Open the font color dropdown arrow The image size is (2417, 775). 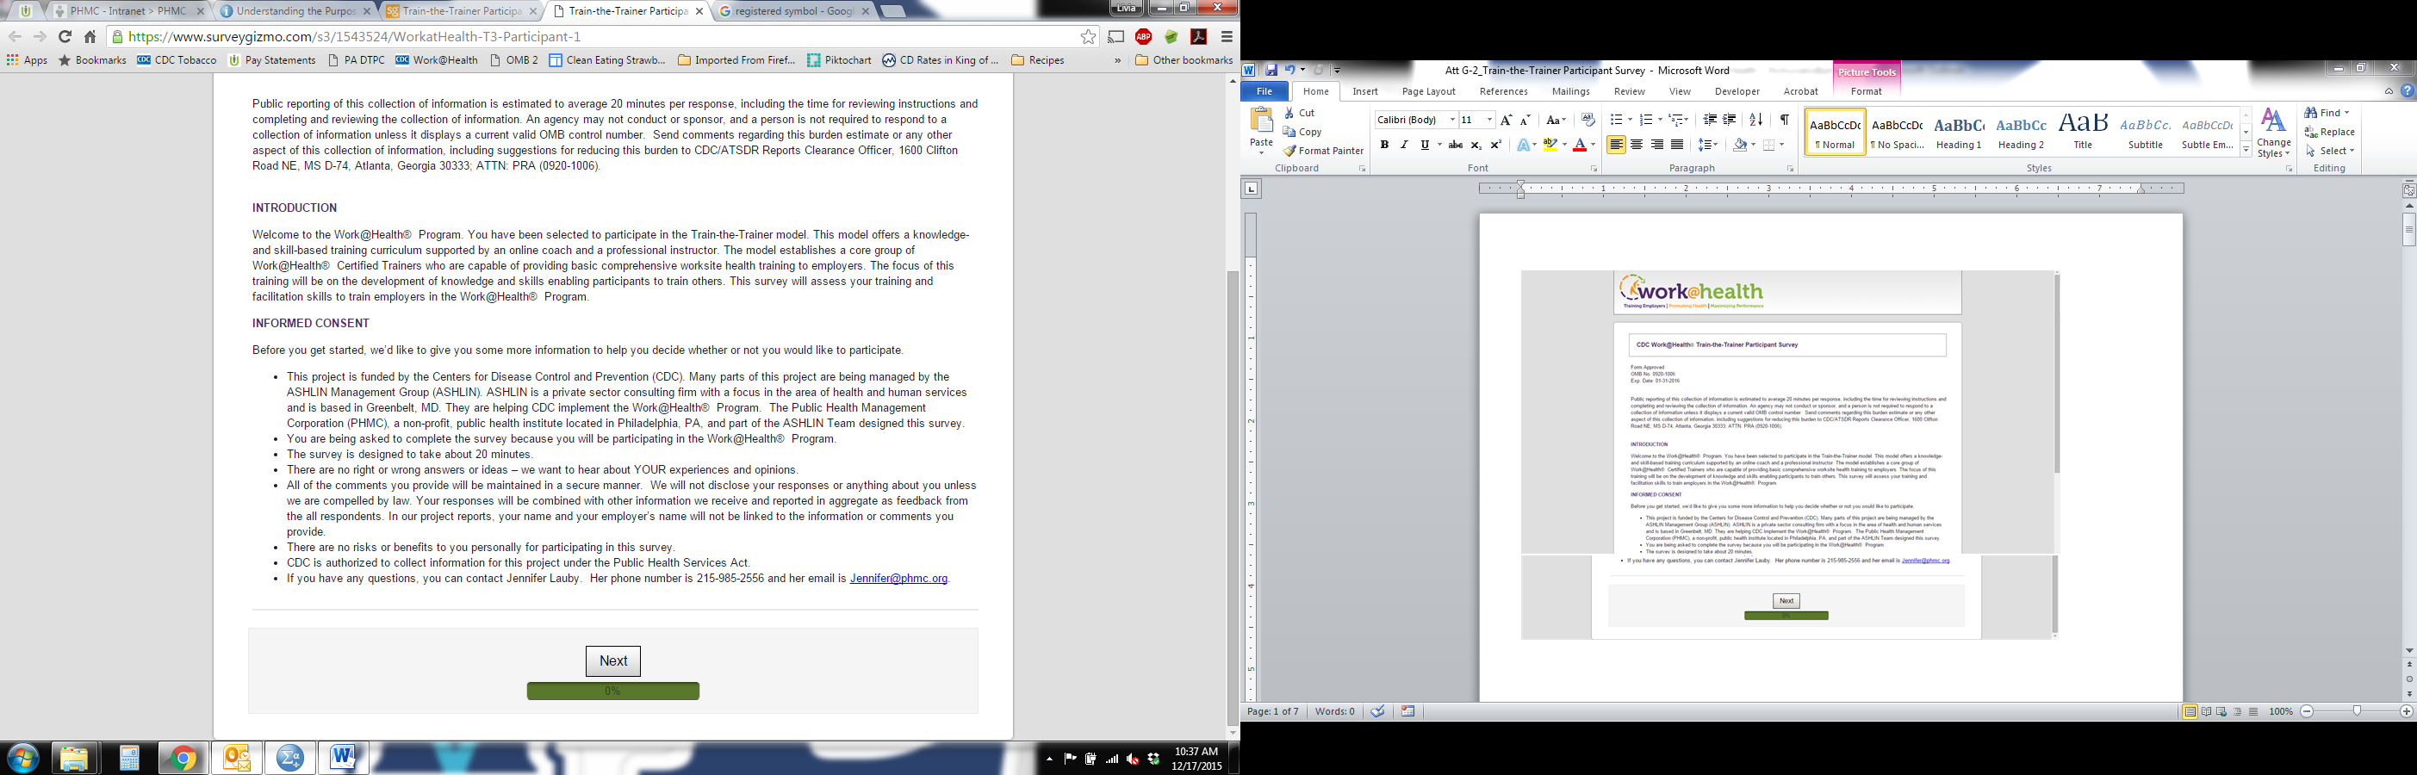pos(1594,145)
